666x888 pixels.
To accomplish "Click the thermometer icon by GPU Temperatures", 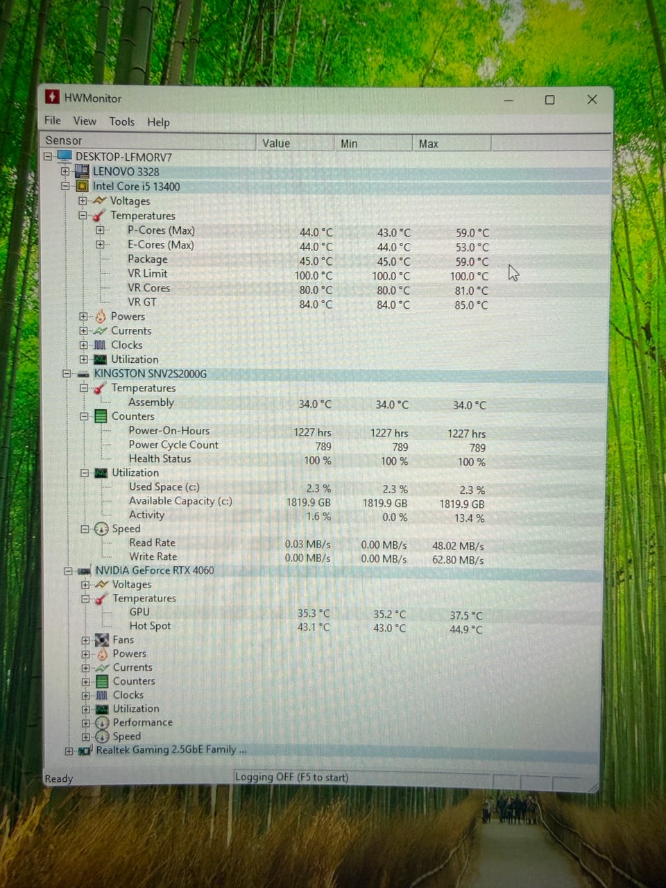I will pyautogui.click(x=102, y=598).
